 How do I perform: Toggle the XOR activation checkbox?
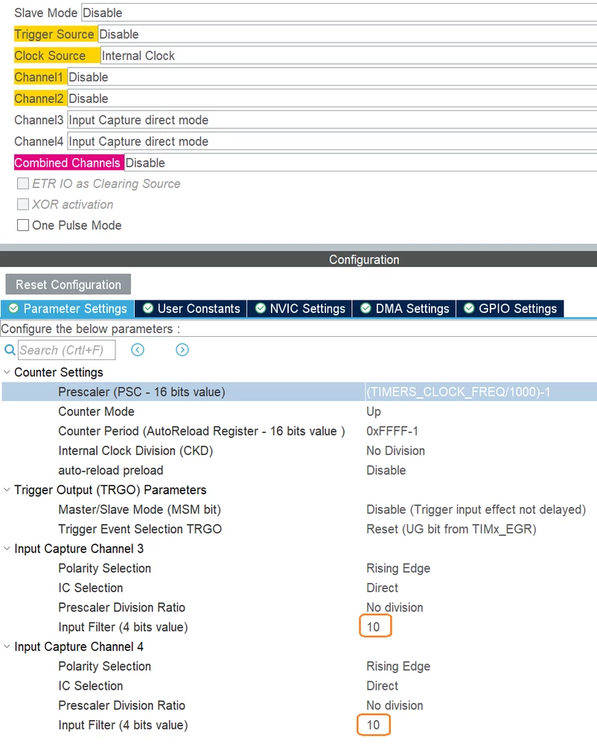[23, 204]
